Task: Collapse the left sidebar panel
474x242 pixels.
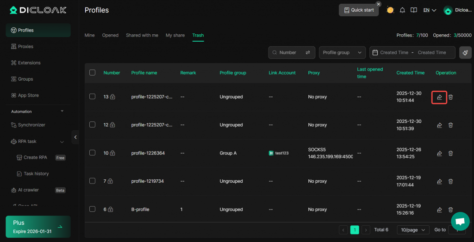Action: (75, 137)
